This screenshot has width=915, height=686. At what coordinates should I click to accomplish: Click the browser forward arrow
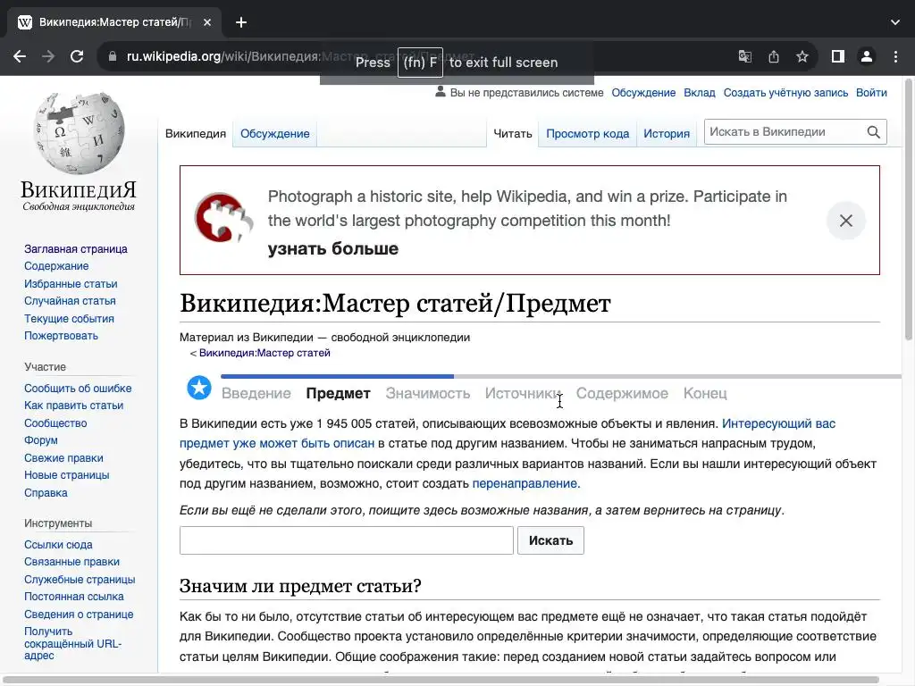[48, 56]
